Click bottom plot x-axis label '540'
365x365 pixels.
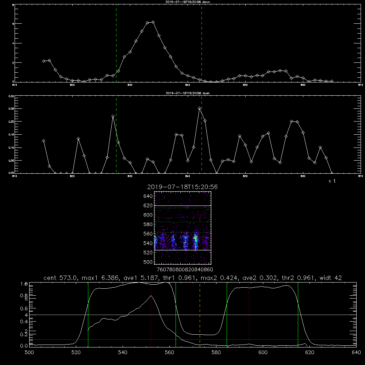click(123, 353)
